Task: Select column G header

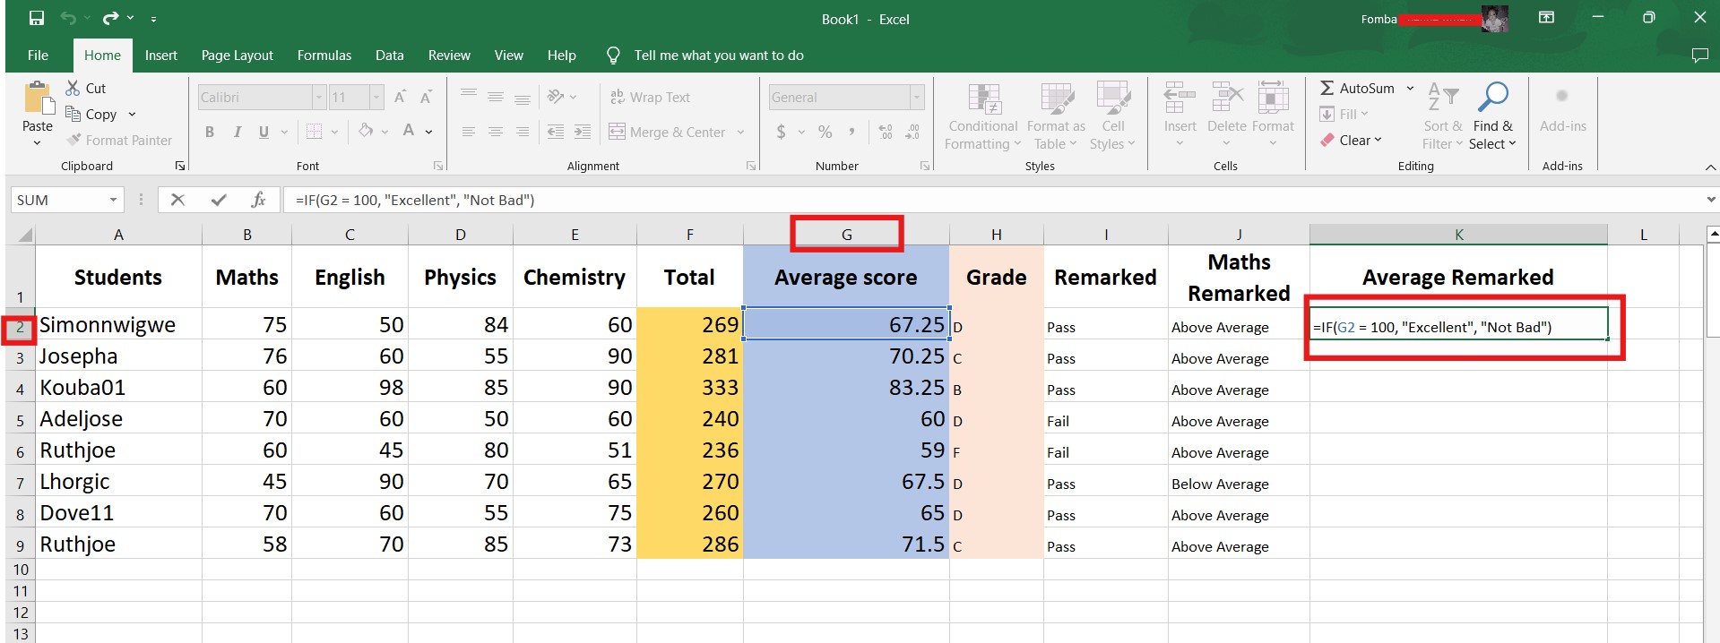Action: tap(846, 235)
